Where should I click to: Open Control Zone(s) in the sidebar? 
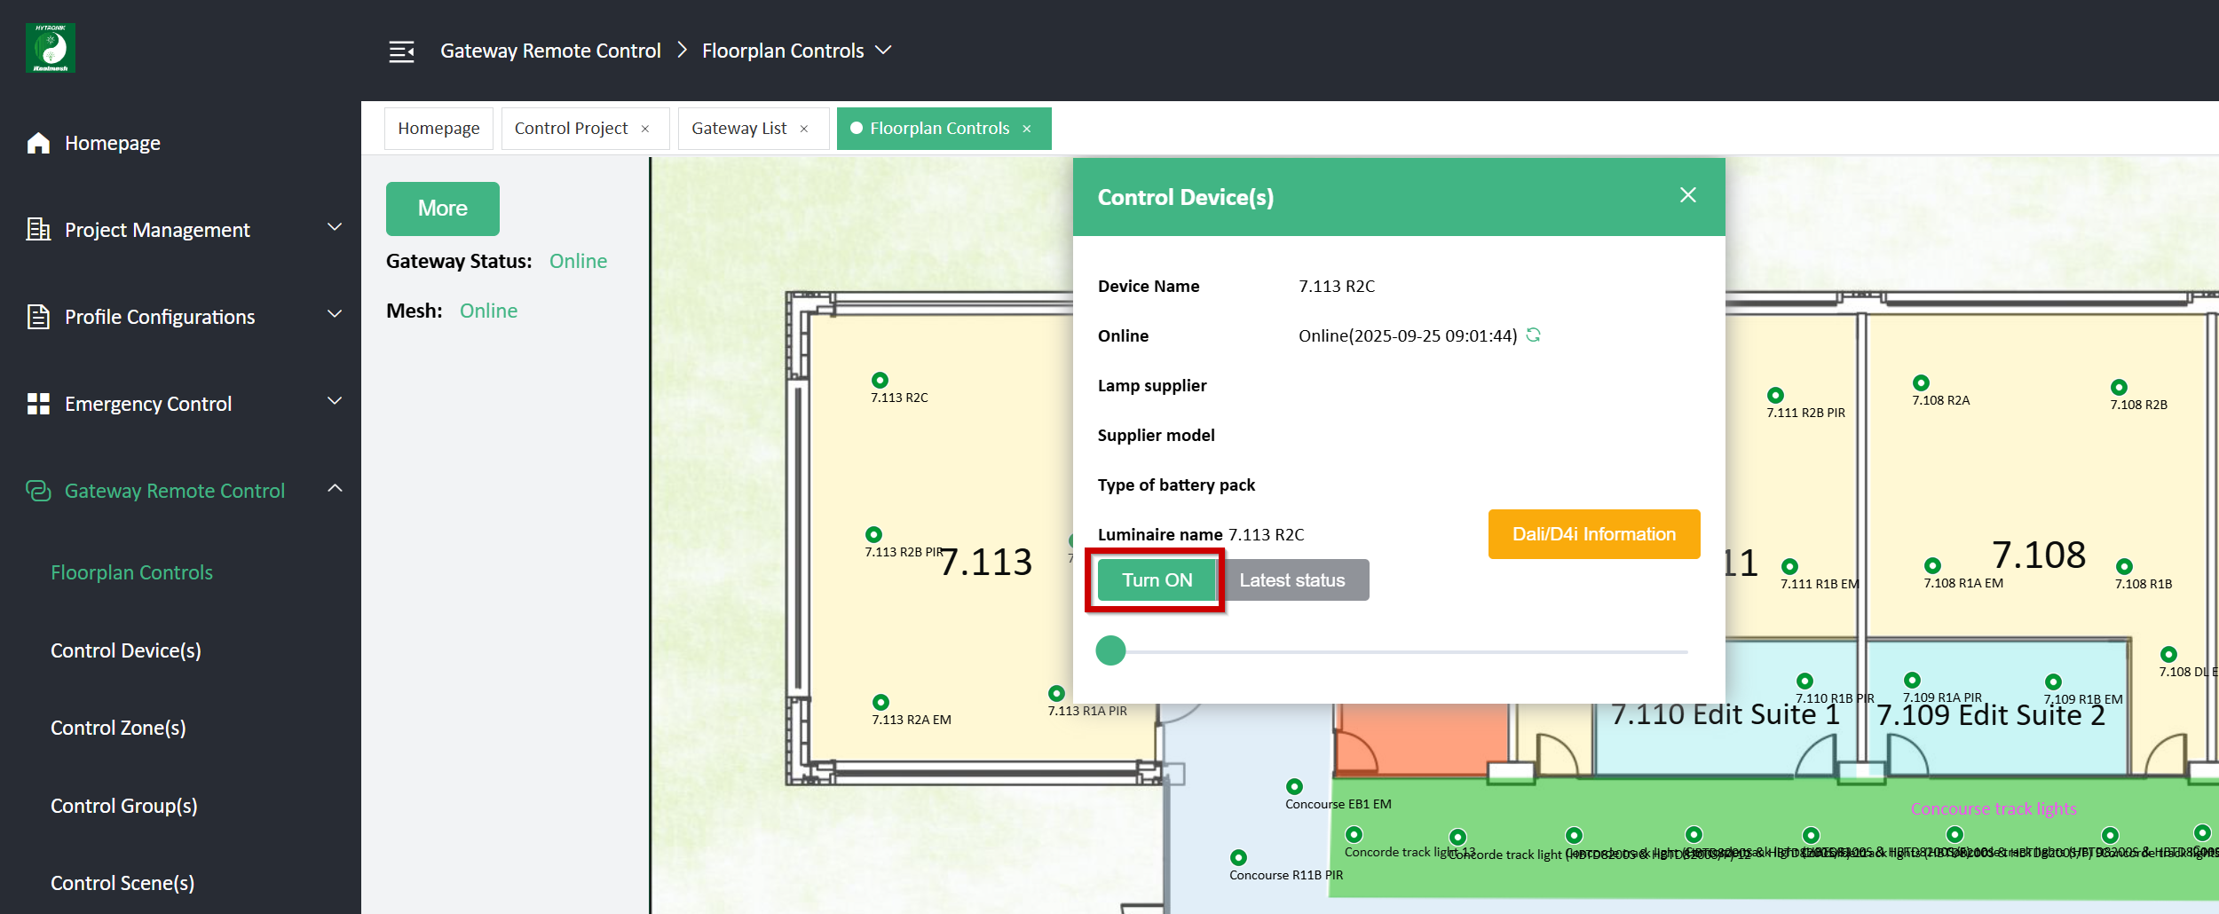pos(118,728)
